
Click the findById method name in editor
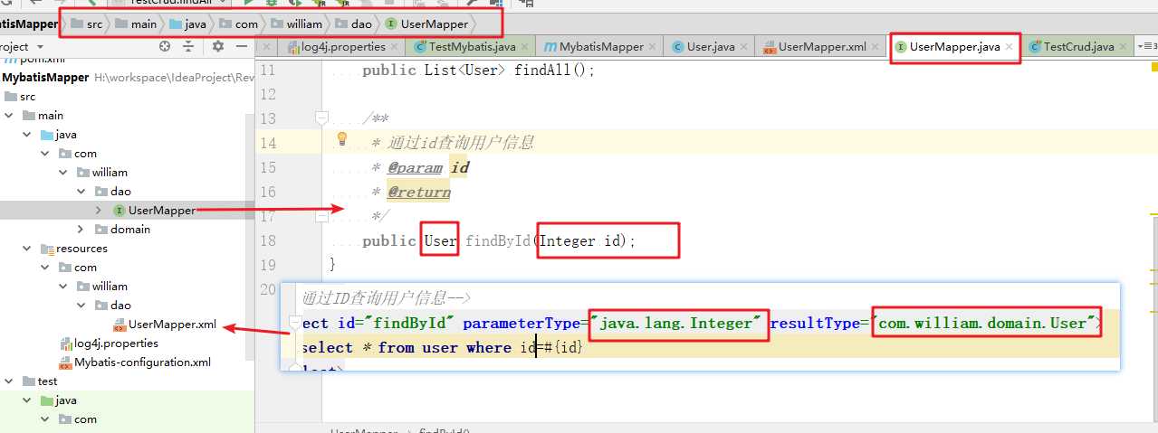tap(499, 241)
